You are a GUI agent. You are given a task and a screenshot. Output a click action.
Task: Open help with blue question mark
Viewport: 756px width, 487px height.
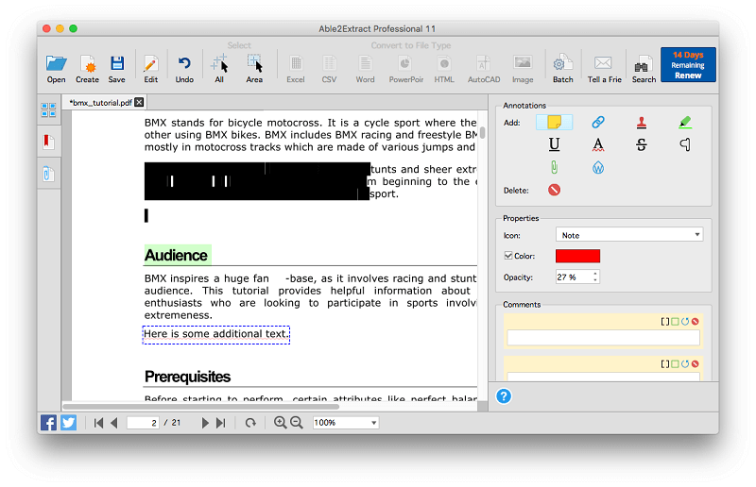coord(504,396)
